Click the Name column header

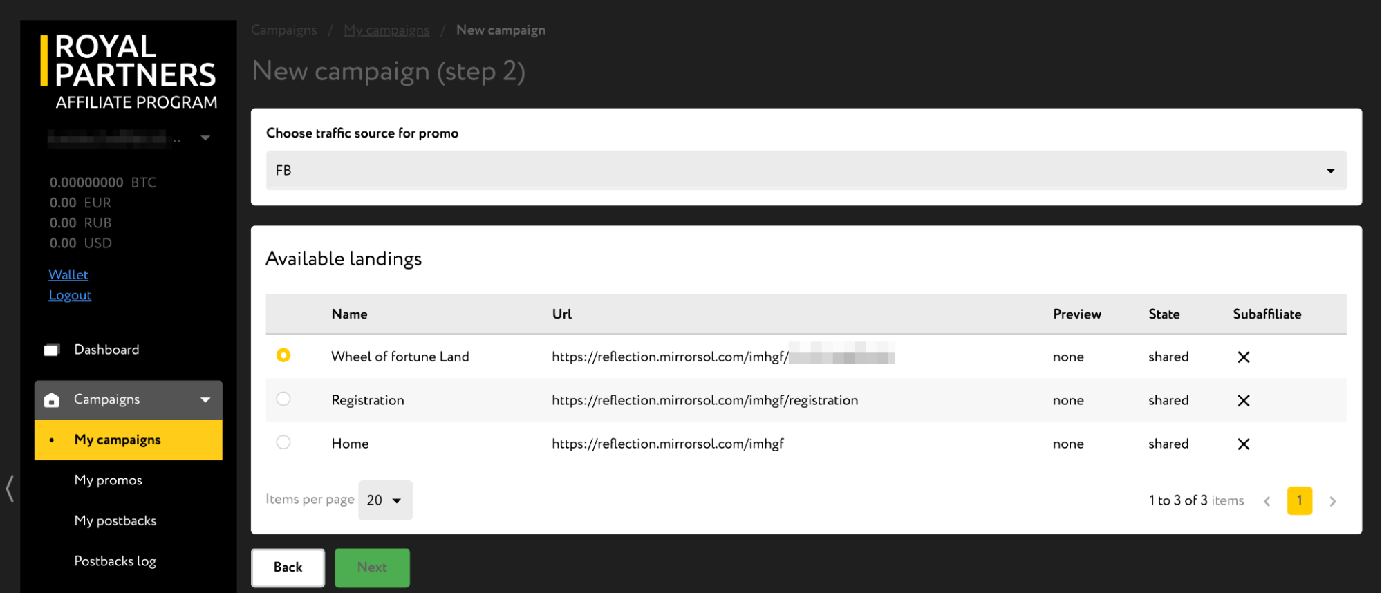pyautogui.click(x=349, y=314)
